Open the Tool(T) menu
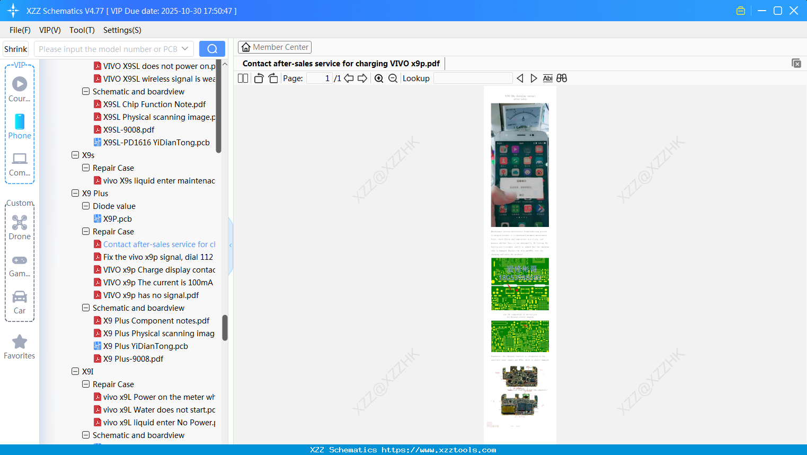 (x=82, y=30)
